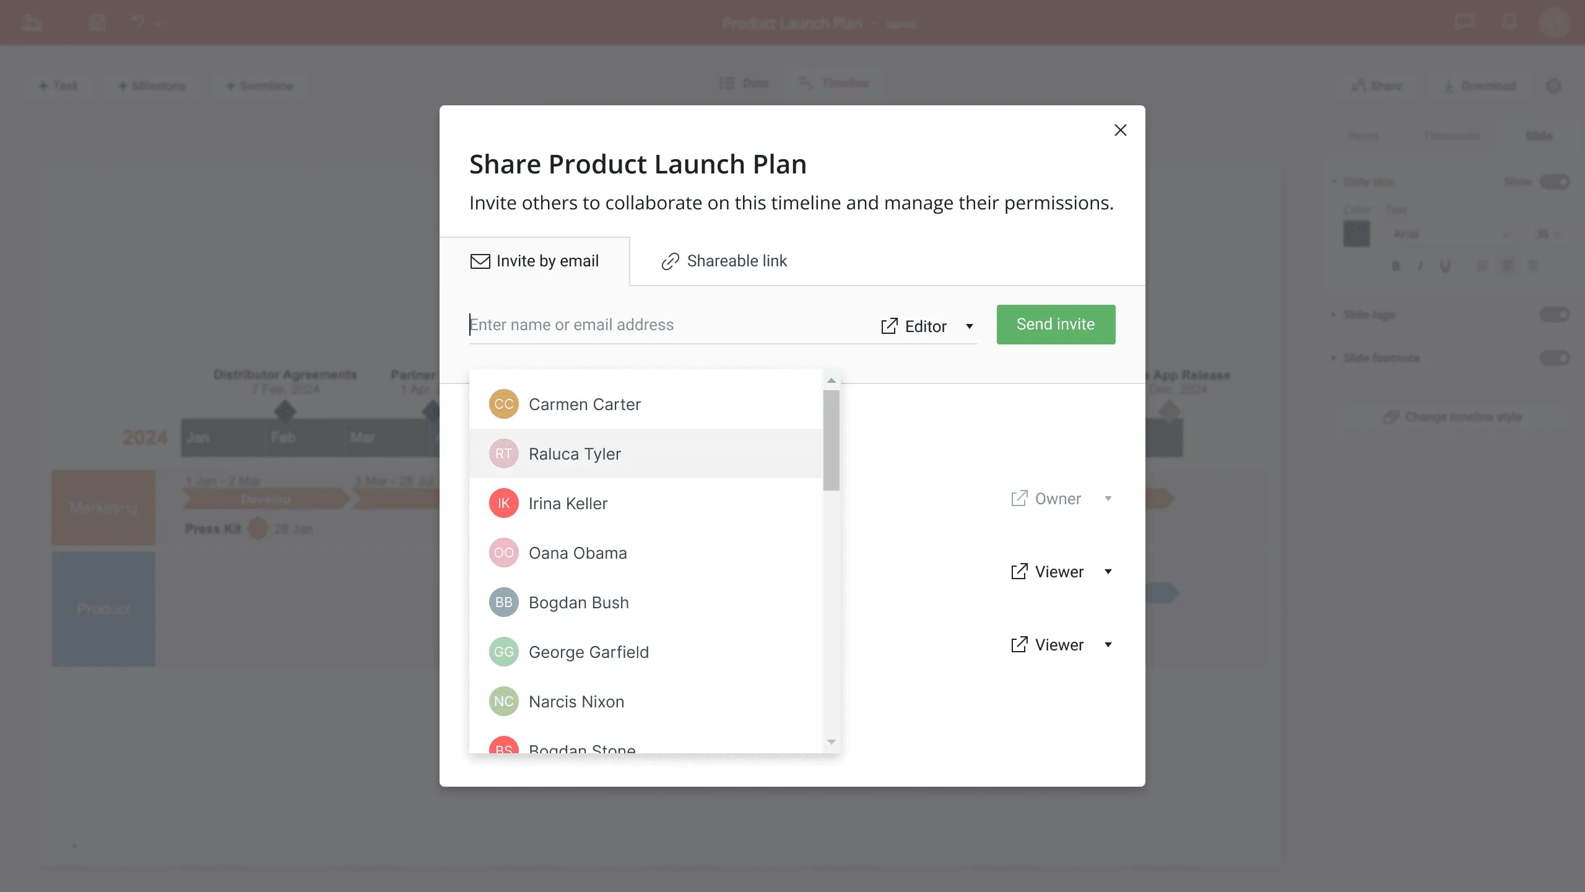Click the link icon next to Shareable link
1585x892 pixels.
point(669,260)
